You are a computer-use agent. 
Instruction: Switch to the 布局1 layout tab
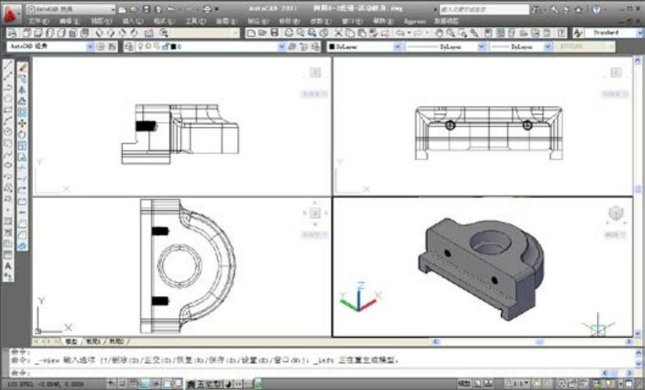point(93,341)
